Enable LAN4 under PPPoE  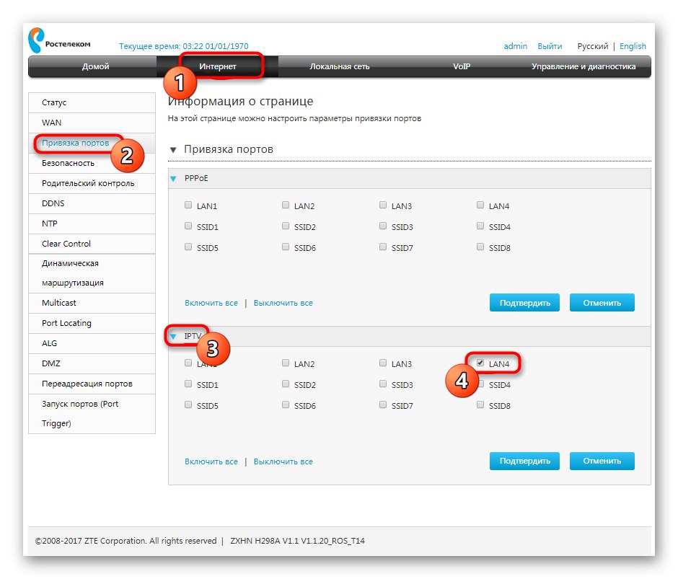point(480,205)
